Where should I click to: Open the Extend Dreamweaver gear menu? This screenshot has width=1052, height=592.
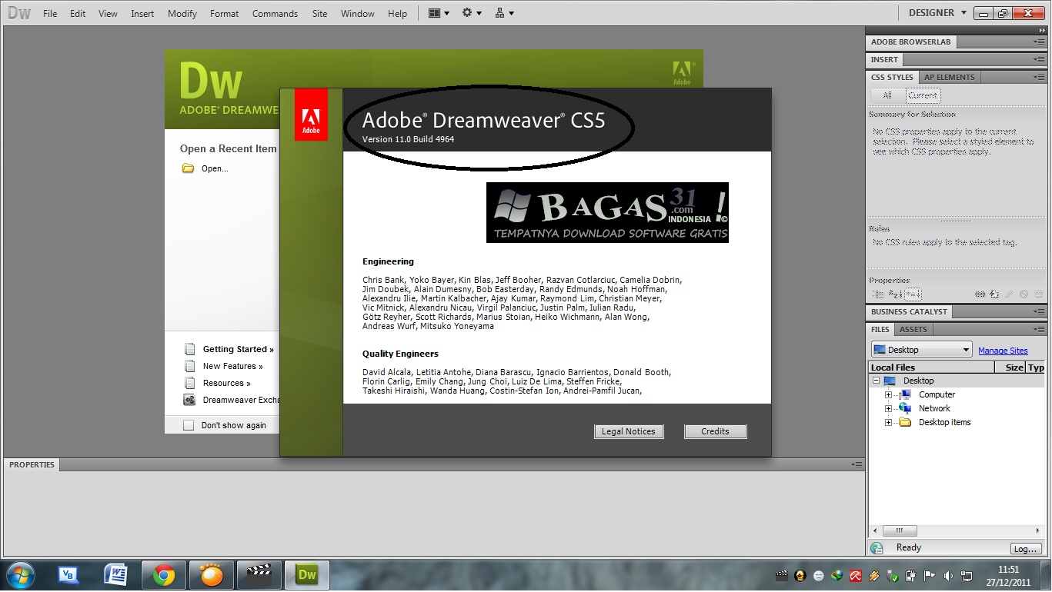pos(471,13)
